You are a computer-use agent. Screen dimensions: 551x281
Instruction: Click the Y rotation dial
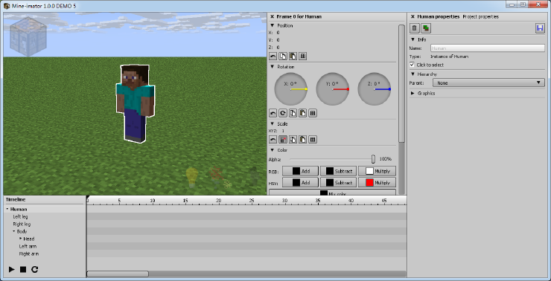[x=332, y=89]
